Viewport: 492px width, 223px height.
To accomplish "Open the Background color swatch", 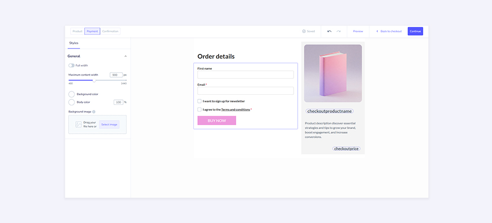I will coord(72,94).
